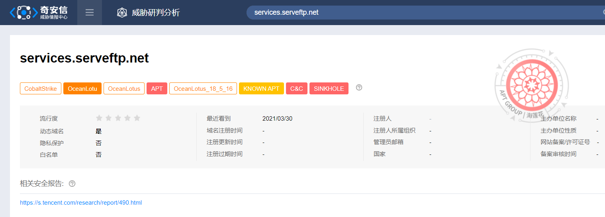Click the 注册人所属组织 label
This screenshot has height=217, width=605.
click(394, 131)
